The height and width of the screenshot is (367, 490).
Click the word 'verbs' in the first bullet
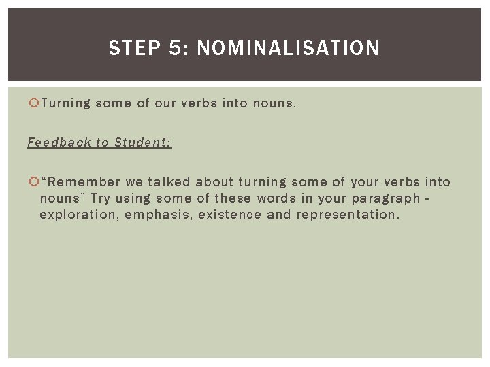coord(199,103)
